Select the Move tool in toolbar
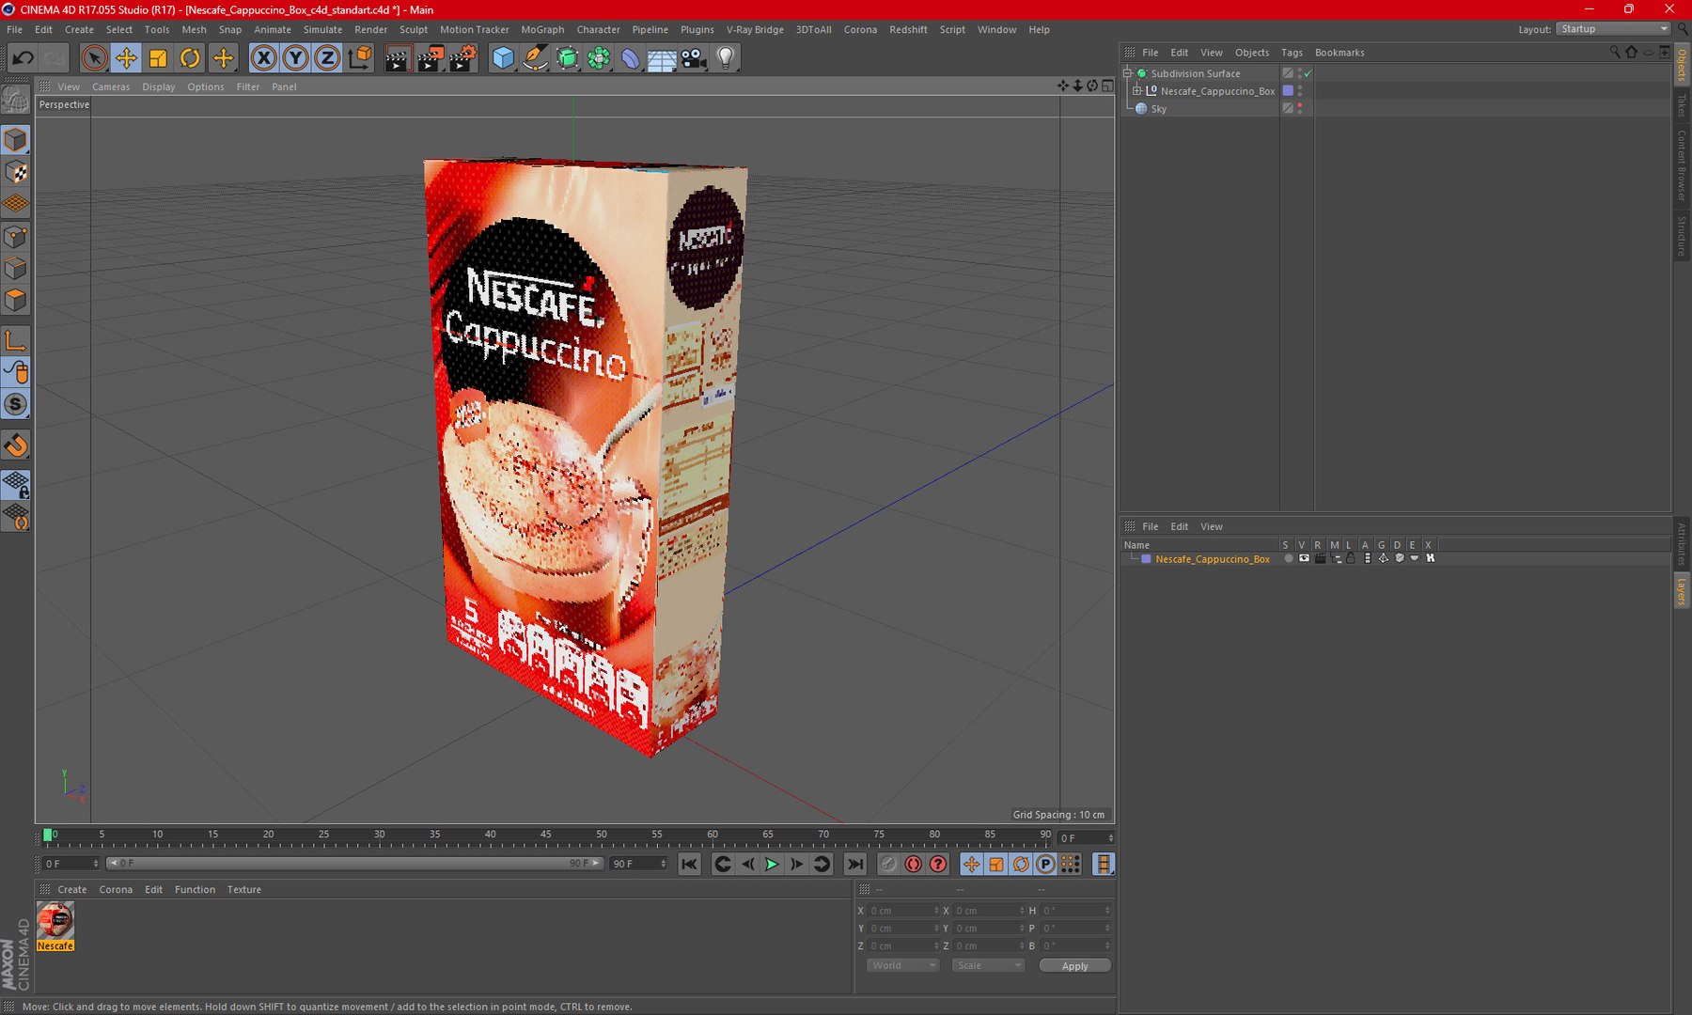 tap(125, 58)
